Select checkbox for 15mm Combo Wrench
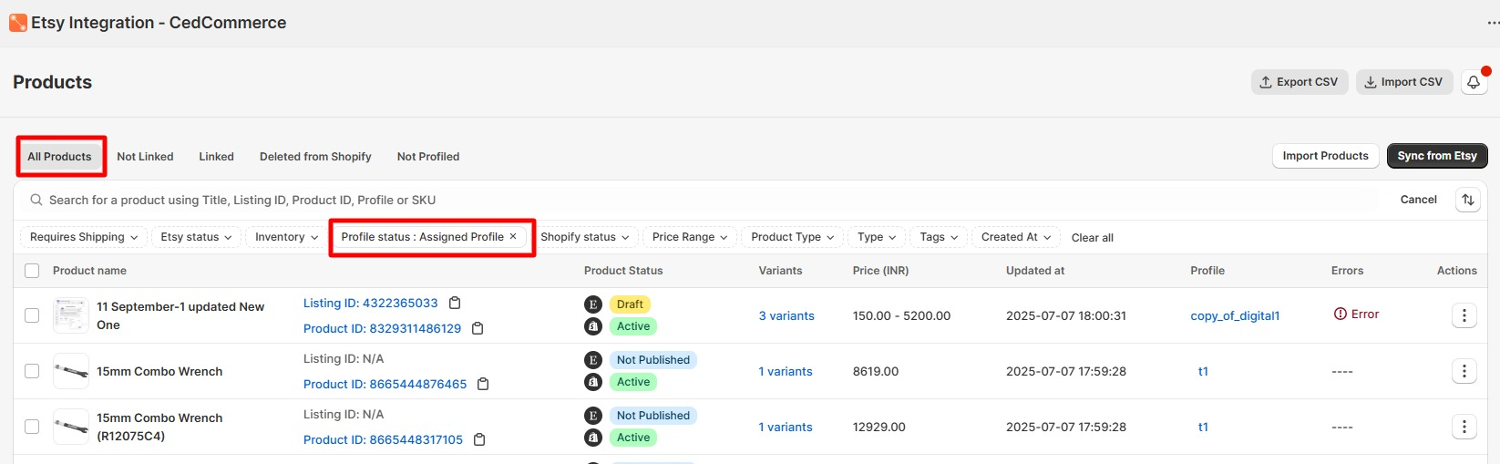This screenshot has width=1500, height=464. click(x=32, y=371)
